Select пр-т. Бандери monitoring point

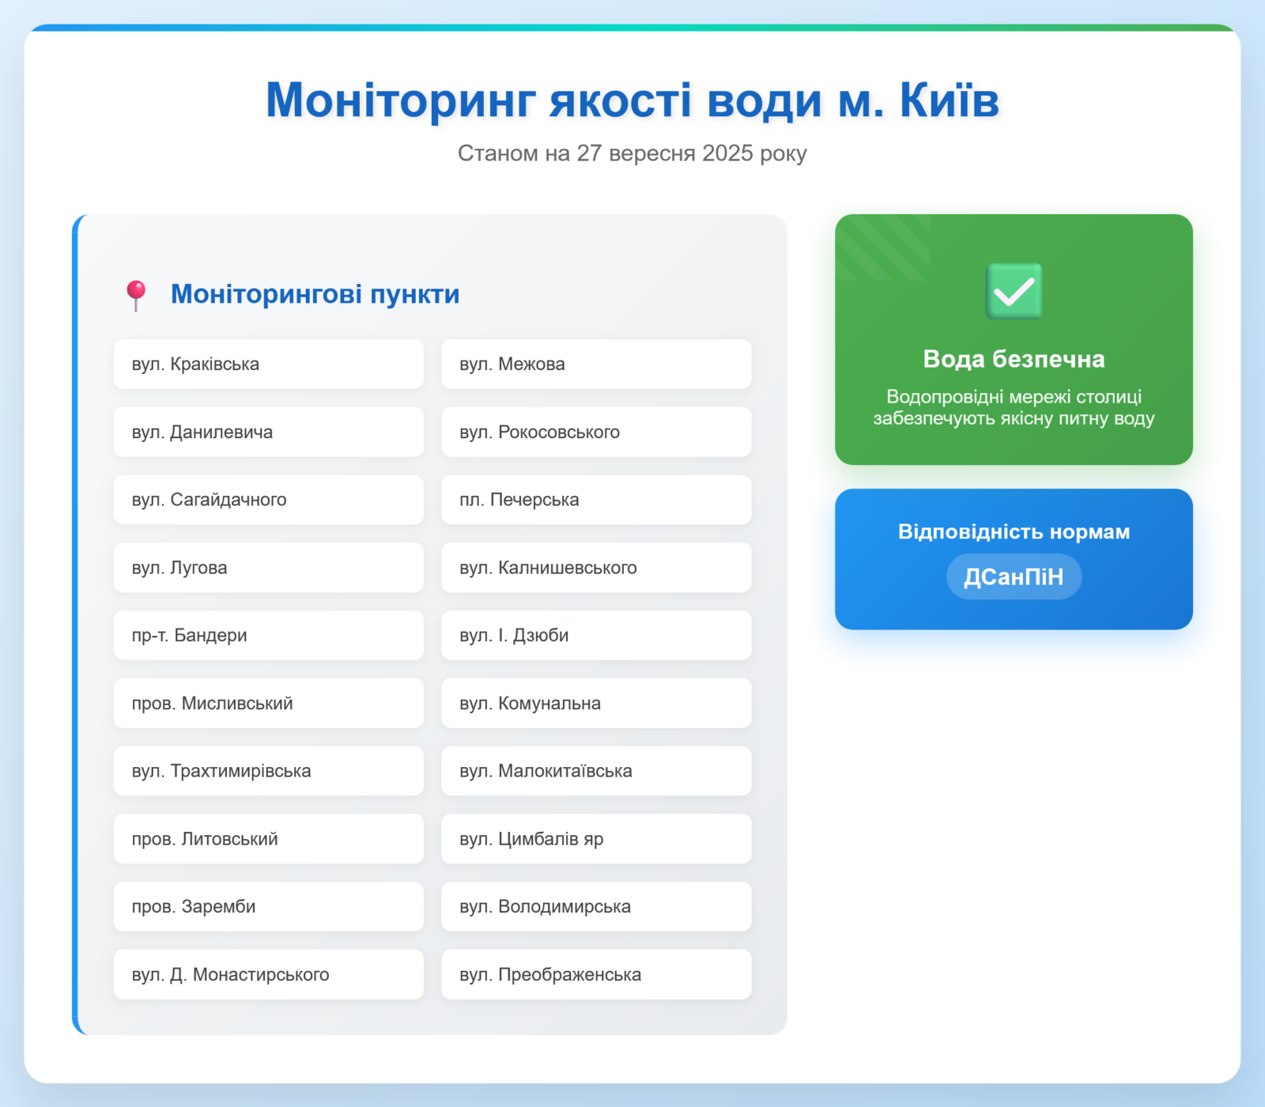point(268,636)
